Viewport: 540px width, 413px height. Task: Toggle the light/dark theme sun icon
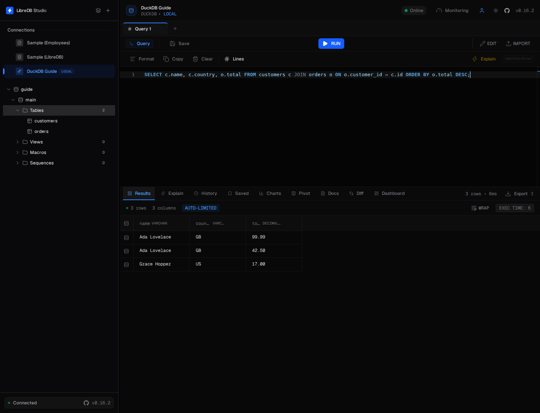coord(495,11)
